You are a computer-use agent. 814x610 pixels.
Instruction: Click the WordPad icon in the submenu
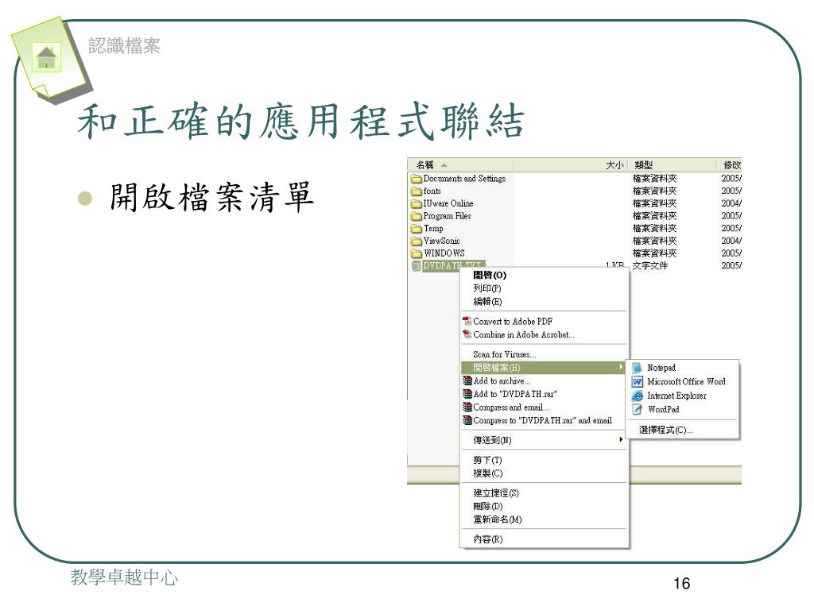pos(637,409)
